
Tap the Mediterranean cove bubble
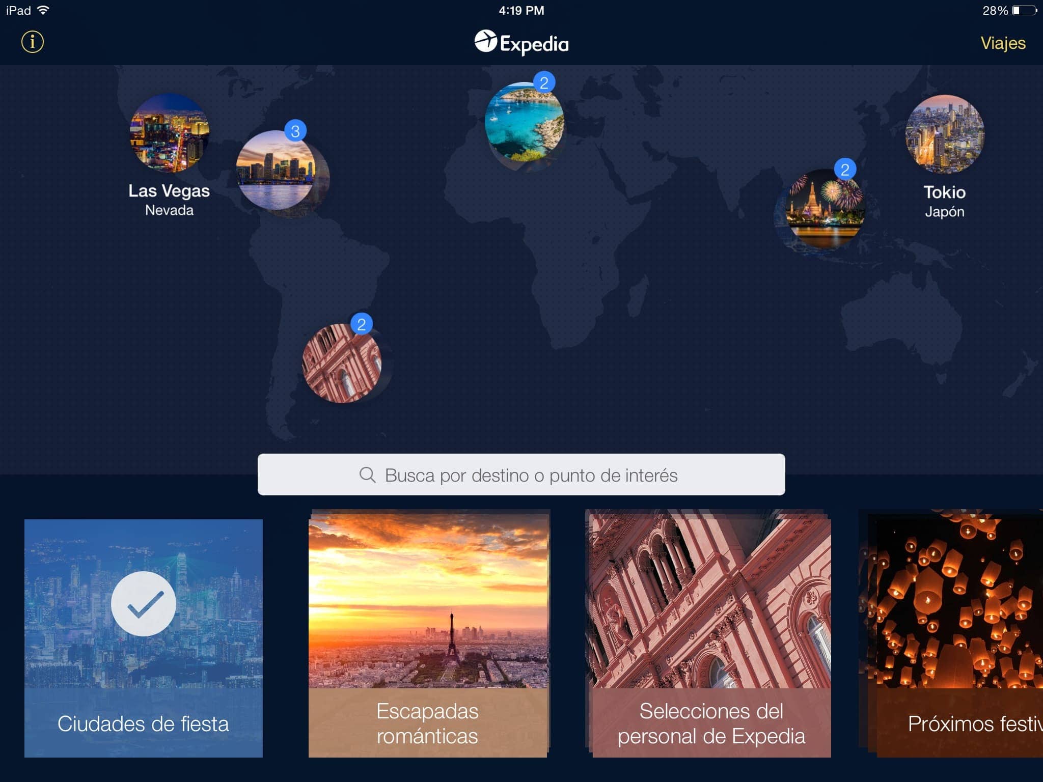(525, 122)
